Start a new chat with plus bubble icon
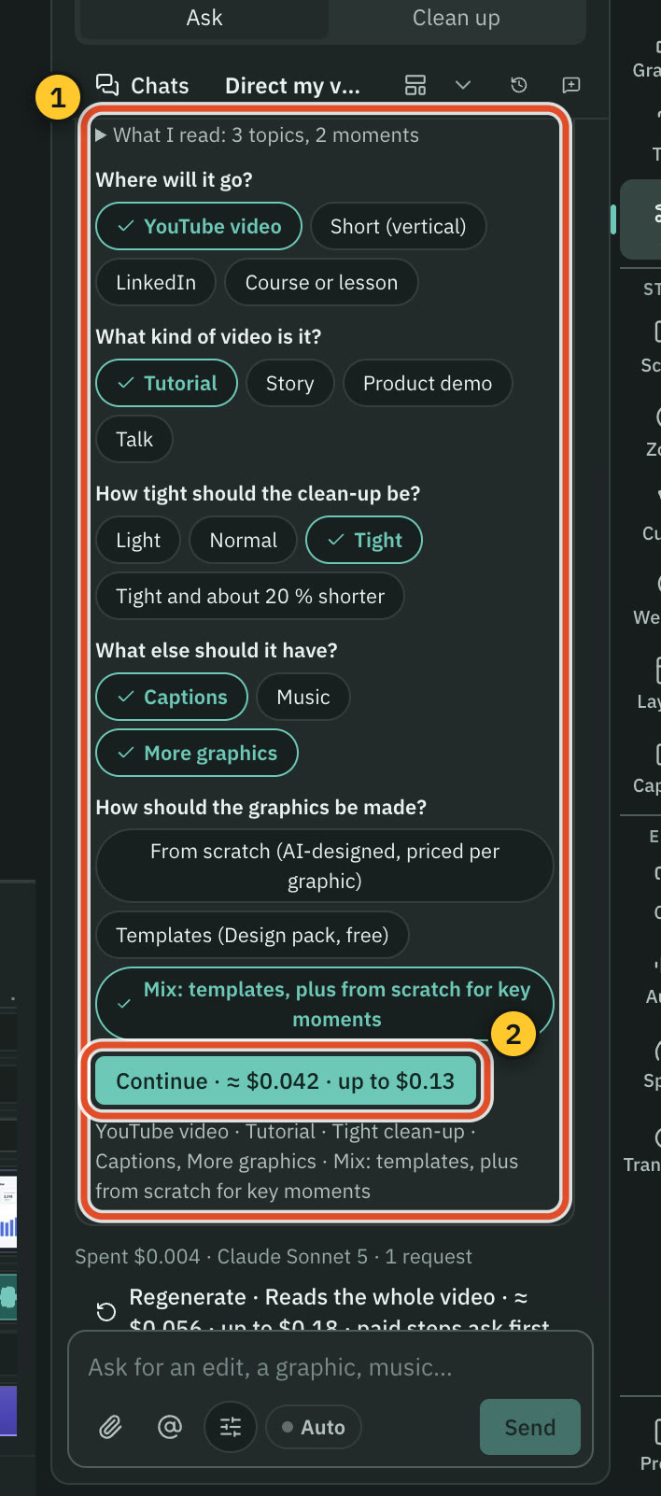Image resolution: width=661 pixels, height=1496 pixels. click(x=571, y=85)
